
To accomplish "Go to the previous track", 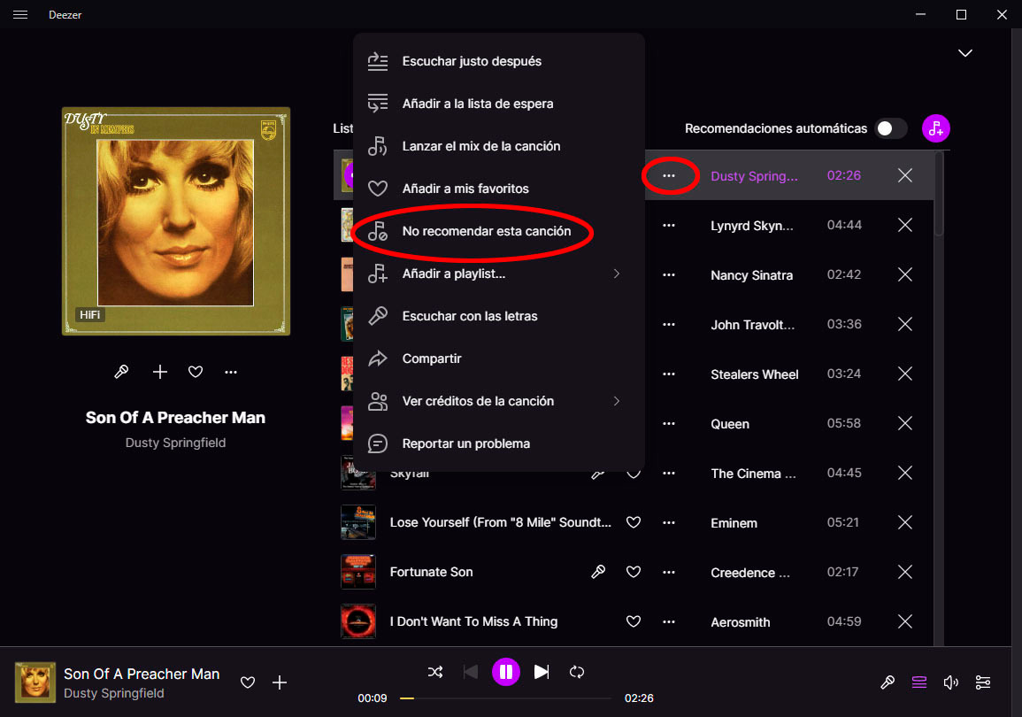I will pyautogui.click(x=470, y=671).
